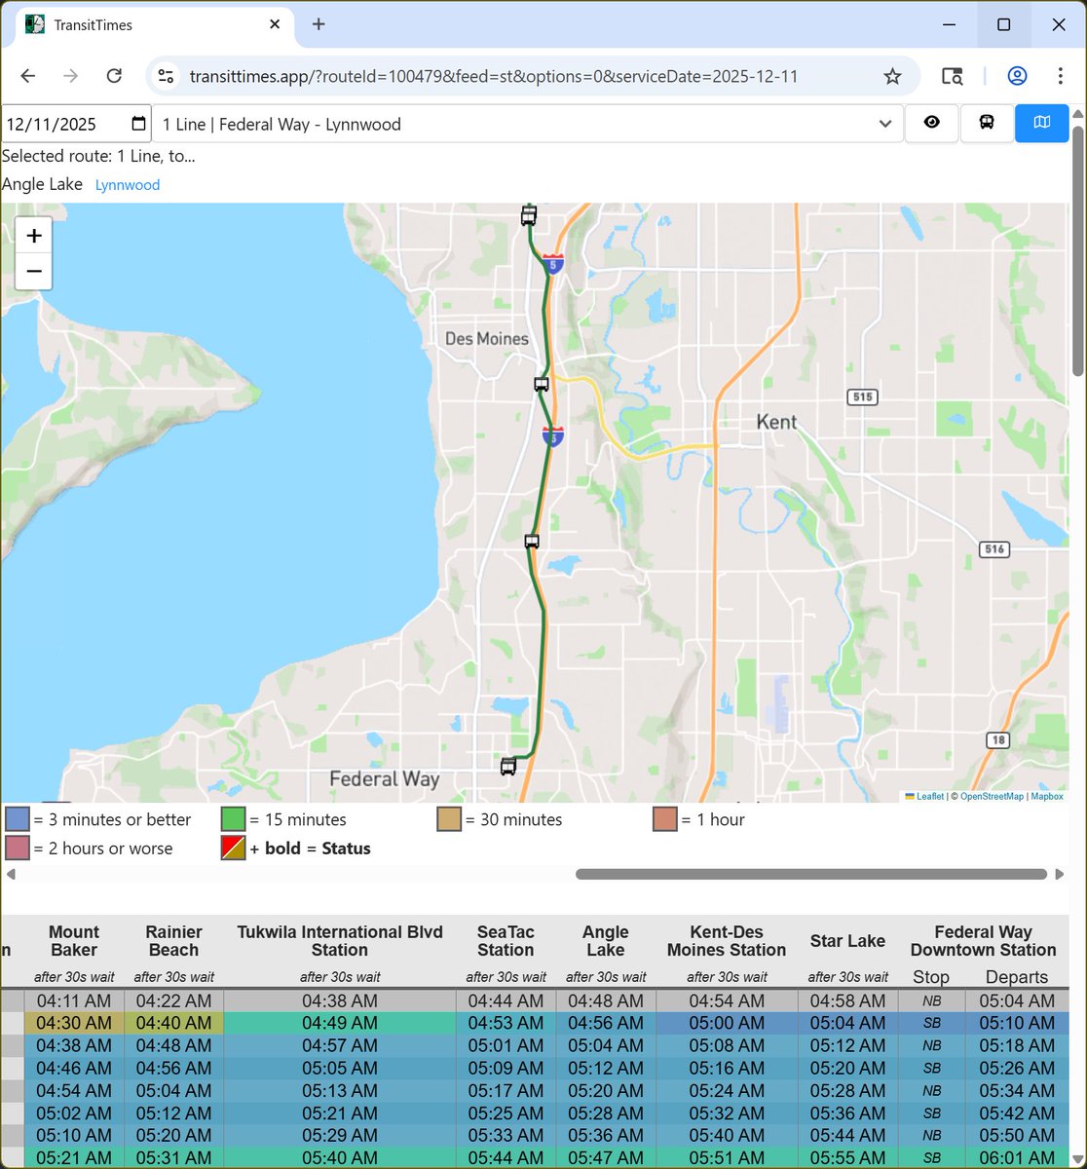Open the Chrome three-dot menu
The width and height of the screenshot is (1087, 1169).
coord(1060,76)
